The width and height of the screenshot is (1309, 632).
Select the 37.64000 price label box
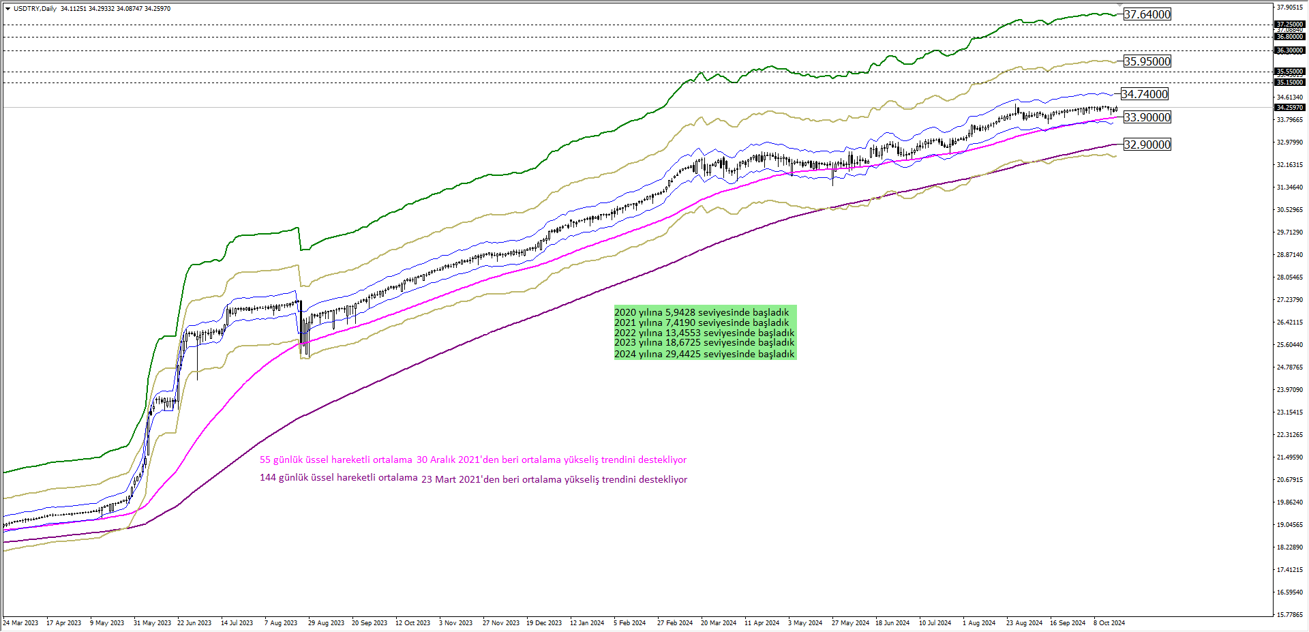click(x=1147, y=14)
